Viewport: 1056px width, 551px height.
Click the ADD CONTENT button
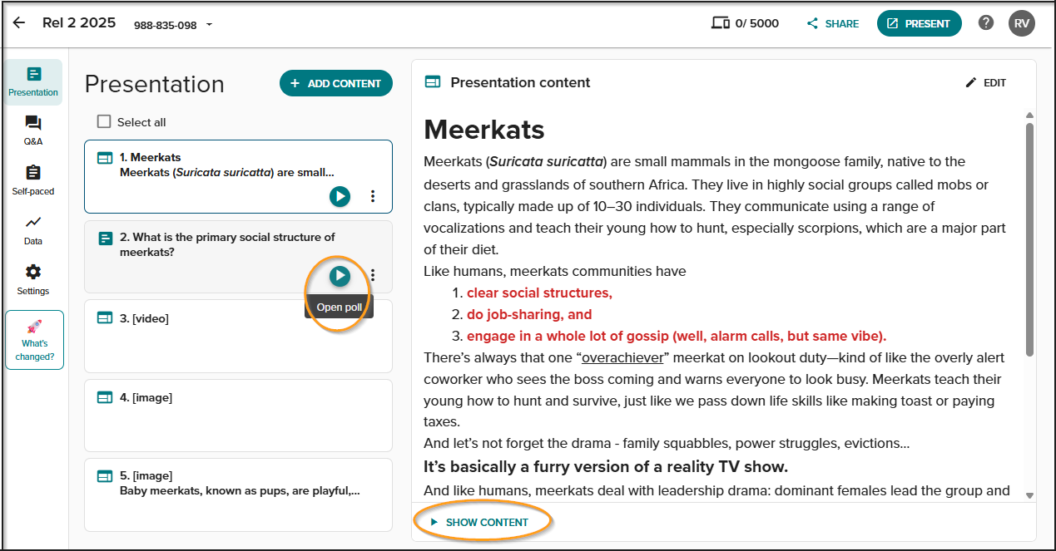[336, 83]
